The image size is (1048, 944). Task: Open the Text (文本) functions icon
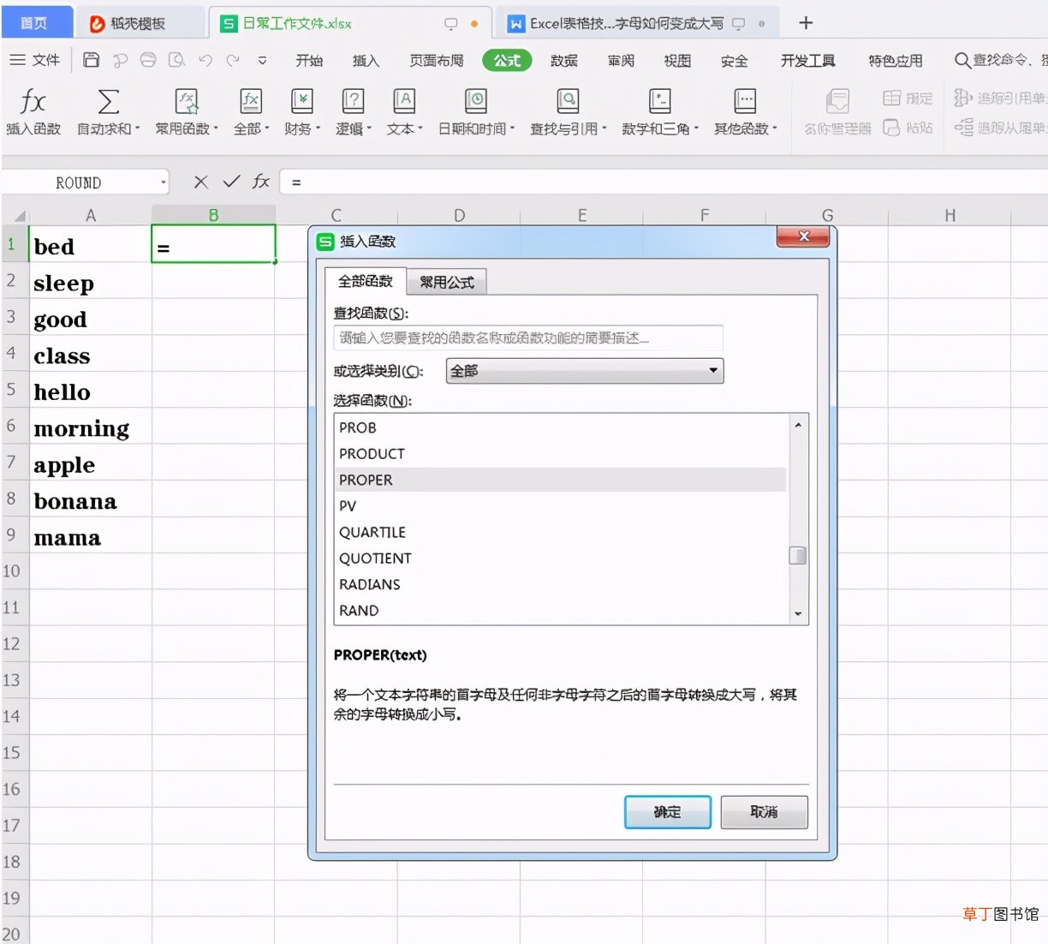tap(404, 101)
